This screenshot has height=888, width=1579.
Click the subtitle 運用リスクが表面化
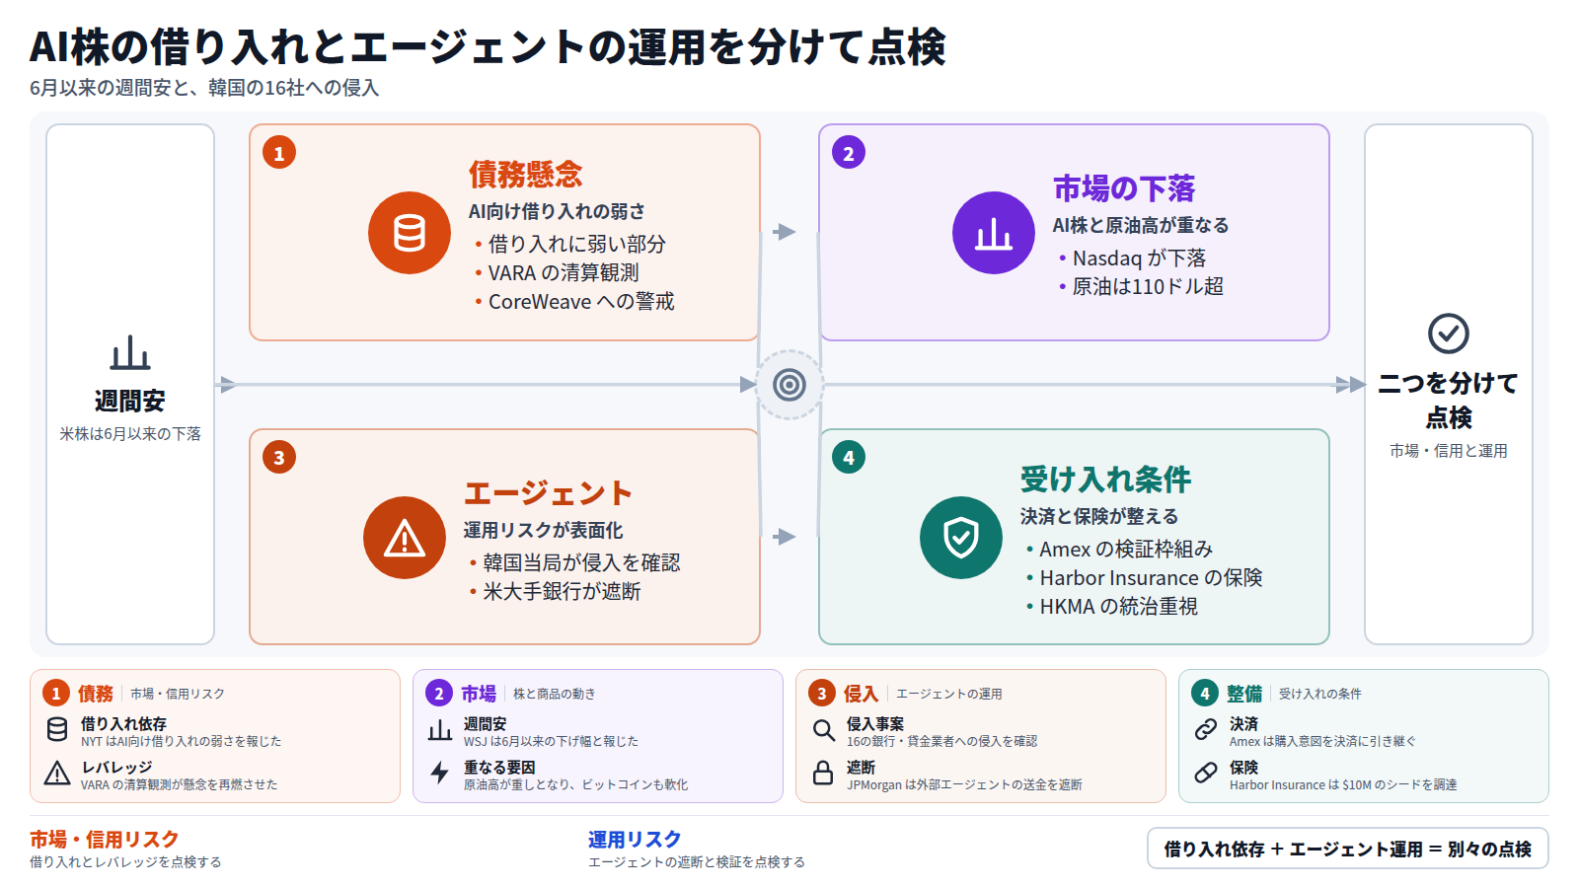click(543, 530)
